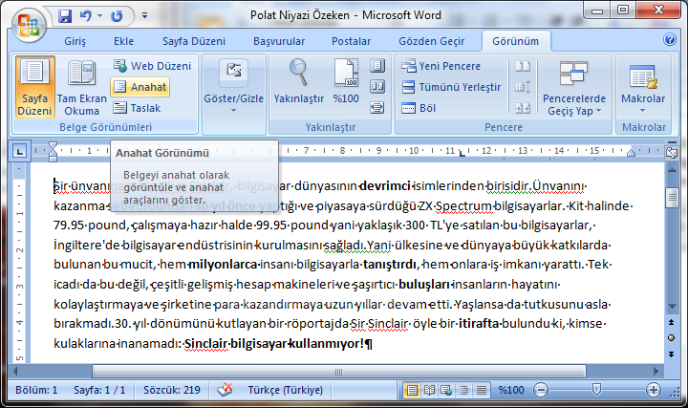Switch to Tam Ekran Okuma view
The width and height of the screenshot is (688, 408).
click(x=81, y=87)
